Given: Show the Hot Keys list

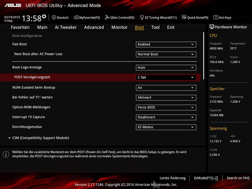Looking at the screenshot, I should 222,17.
